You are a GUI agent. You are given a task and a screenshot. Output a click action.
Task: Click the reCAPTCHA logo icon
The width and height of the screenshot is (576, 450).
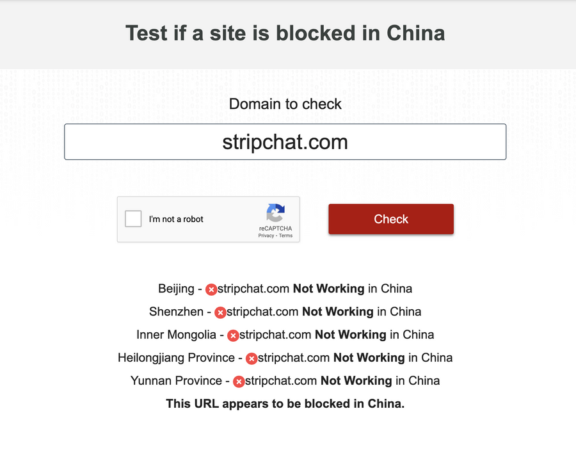[x=275, y=213]
